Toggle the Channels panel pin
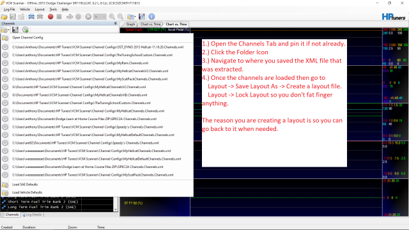Image resolution: width=409 pixels, height=230 pixels. point(115,24)
